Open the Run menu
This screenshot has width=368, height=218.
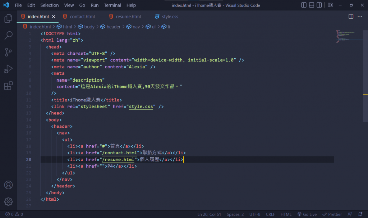(x=95, y=5)
